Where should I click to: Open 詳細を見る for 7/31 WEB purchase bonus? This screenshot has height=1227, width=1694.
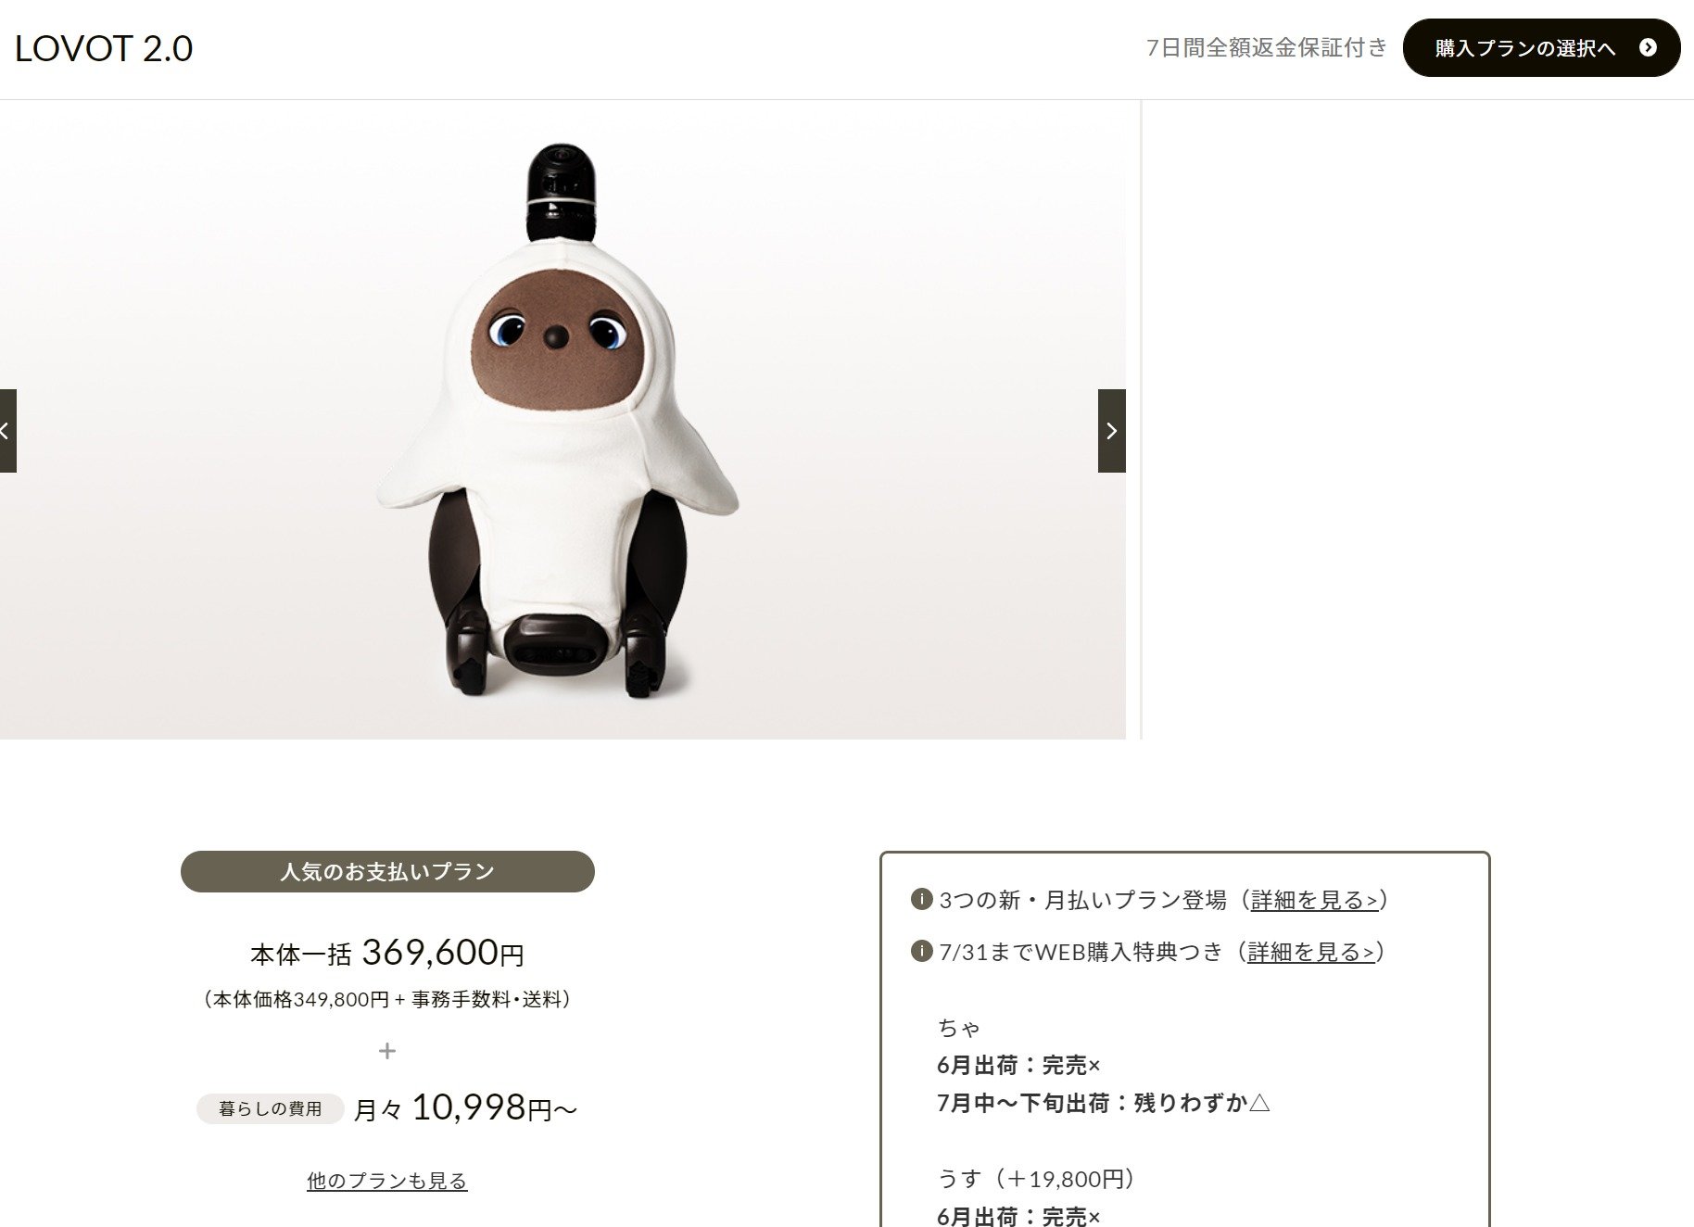(1310, 952)
